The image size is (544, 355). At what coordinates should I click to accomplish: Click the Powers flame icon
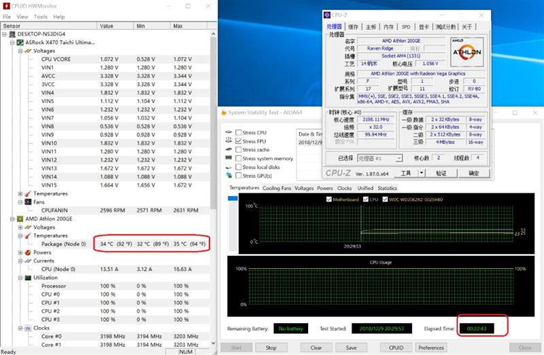(x=28, y=253)
